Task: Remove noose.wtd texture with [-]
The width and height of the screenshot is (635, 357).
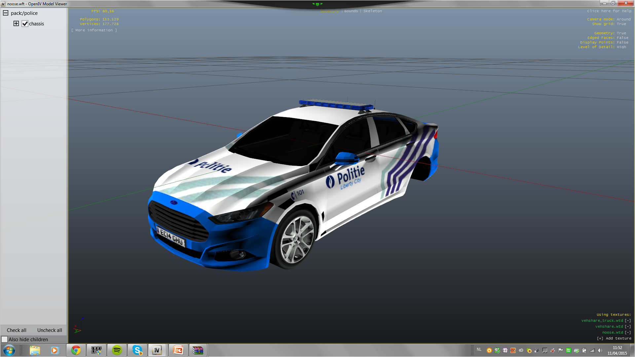Action: coord(628,332)
